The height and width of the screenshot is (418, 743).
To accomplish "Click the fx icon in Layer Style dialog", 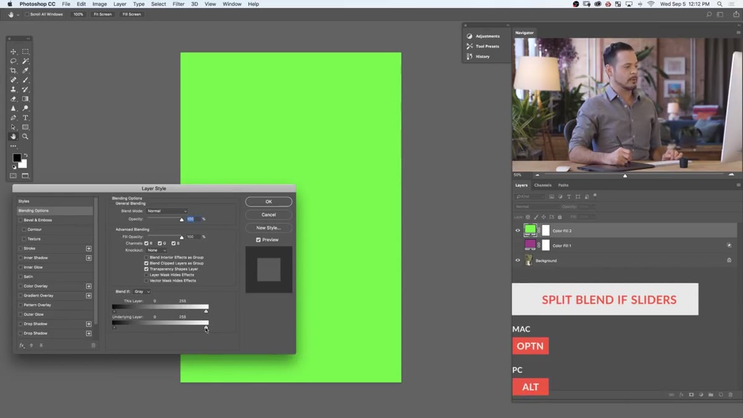I will (x=22, y=346).
